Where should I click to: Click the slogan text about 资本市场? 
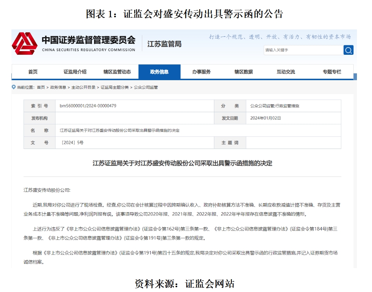[280, 37]
